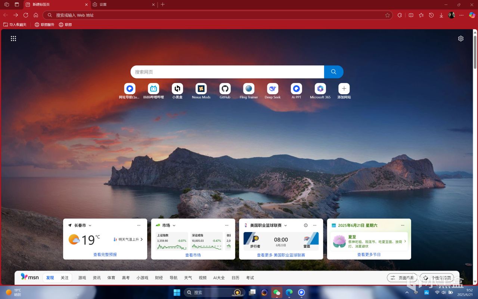Open more options on 市场 card

(227, 225)
